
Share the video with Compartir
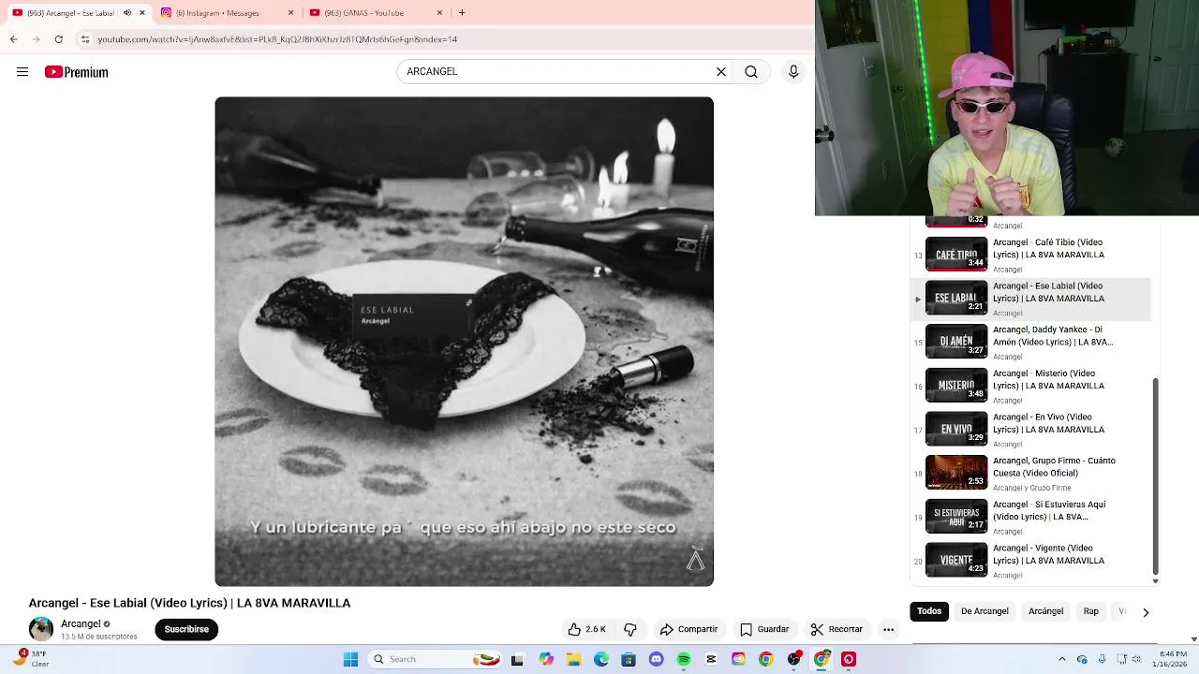(688, 629)
